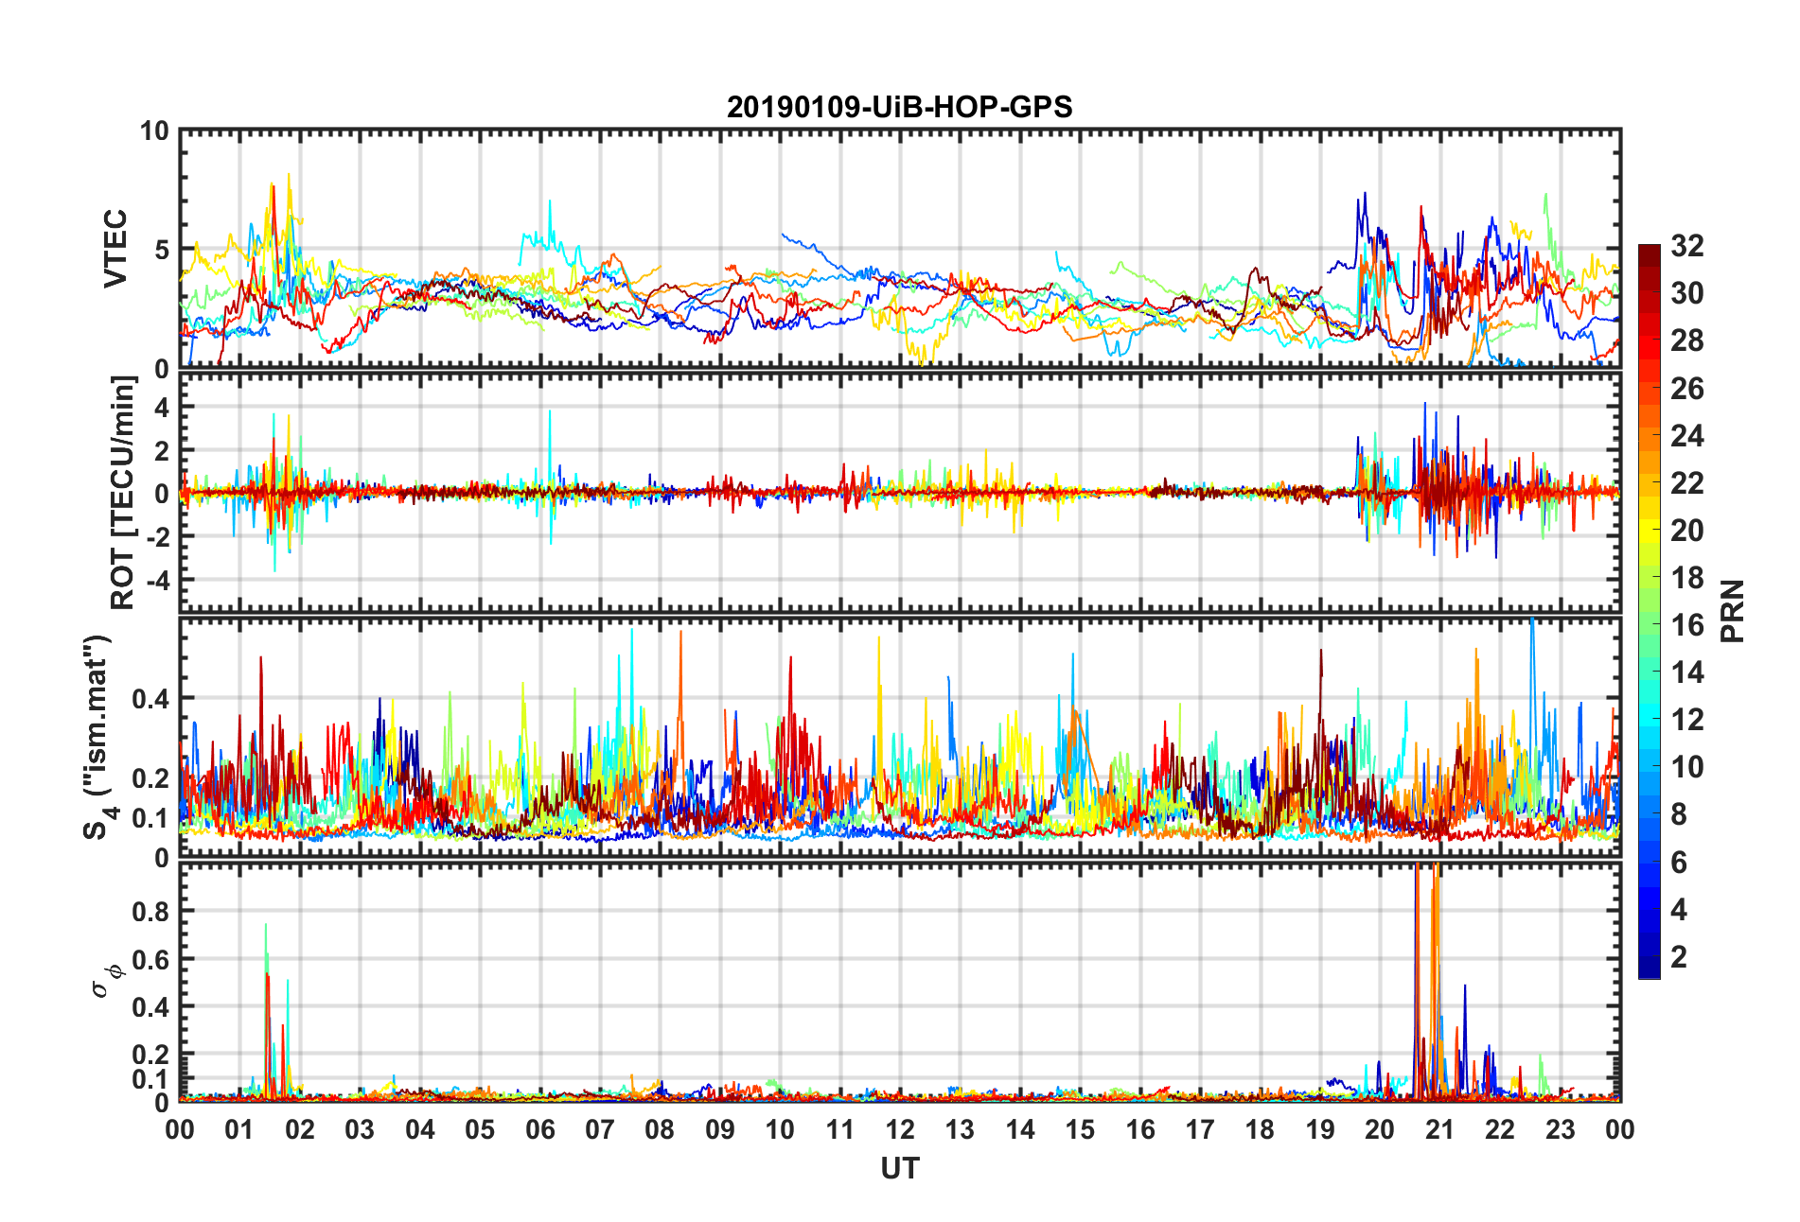Click the dark blue bottom of the colorbar
This screenshot has height=1222, width=1800.
click(x=1649, y=970)
